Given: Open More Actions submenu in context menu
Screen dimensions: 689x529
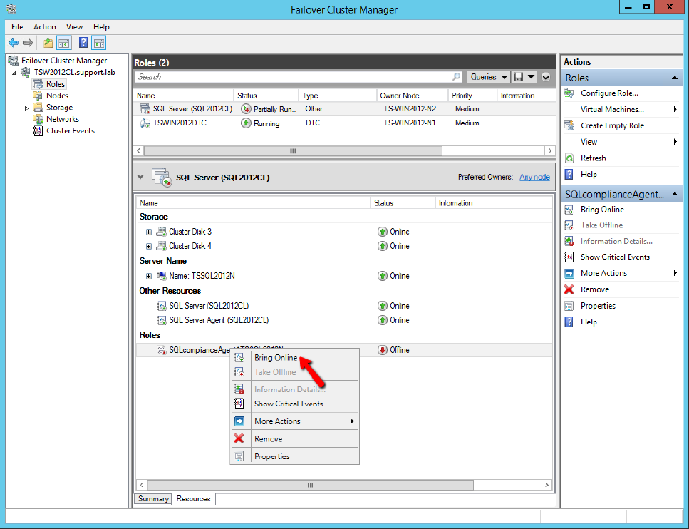Looking at the screenshot, I should click(x=295, y=421).
